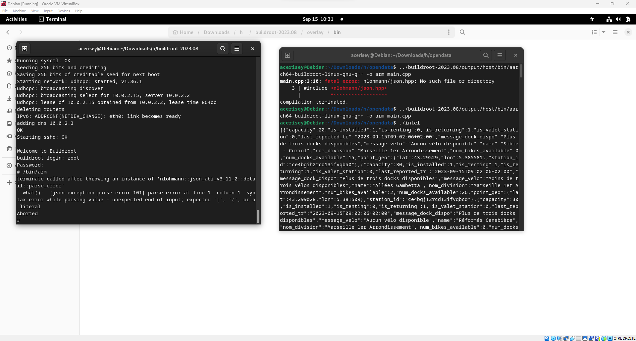This screenshot has width=636, height=341.
Task: Open Pictures icon in the Files sidebar
Action: click(9, 123)
